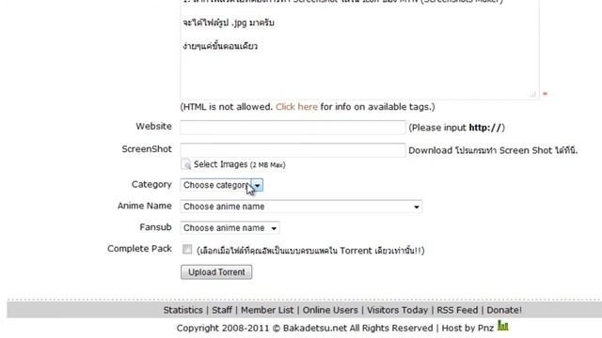602x338 pixels.
Task: Tick the Complete Pack checkbox
Action: (187, 249)
